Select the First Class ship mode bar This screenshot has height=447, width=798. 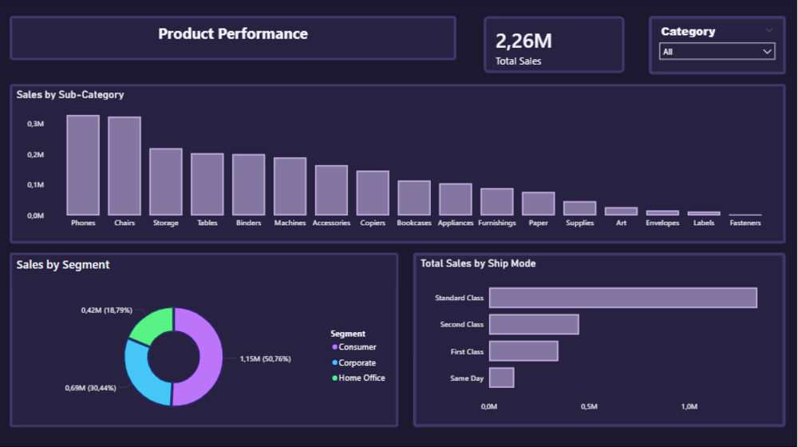(x=523, y=351)
